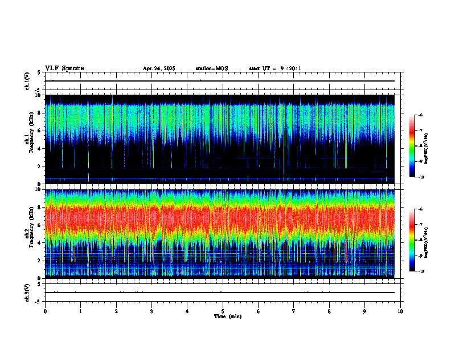
Task: Click the "7" tick on the time axis
Action: tap(294, 311)
